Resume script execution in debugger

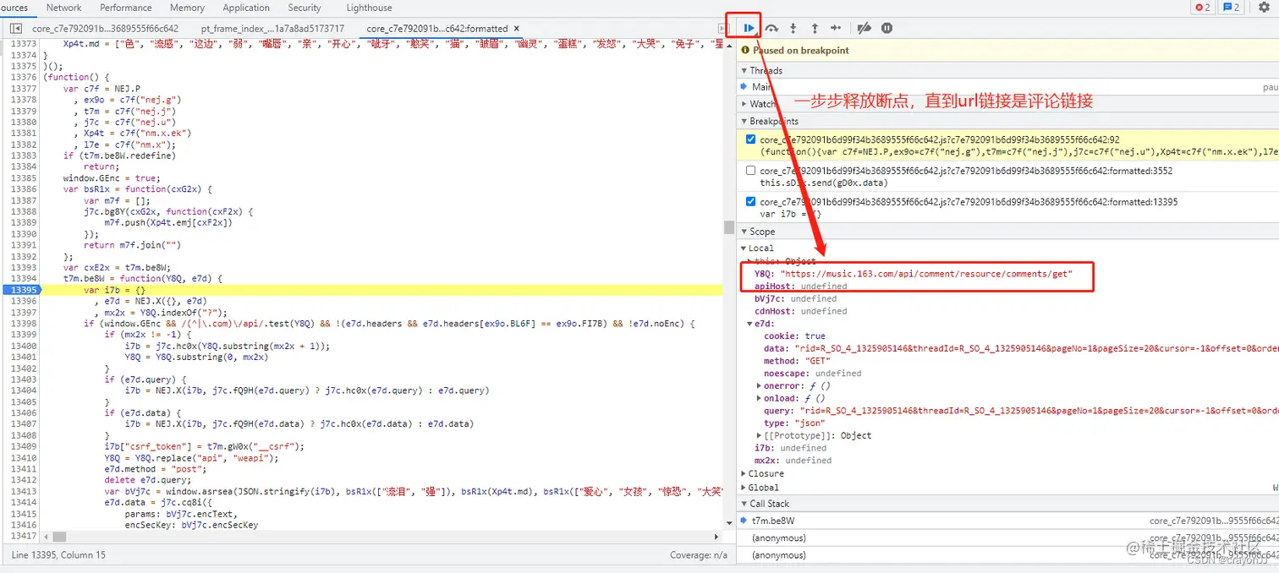(x=749, y=28)
